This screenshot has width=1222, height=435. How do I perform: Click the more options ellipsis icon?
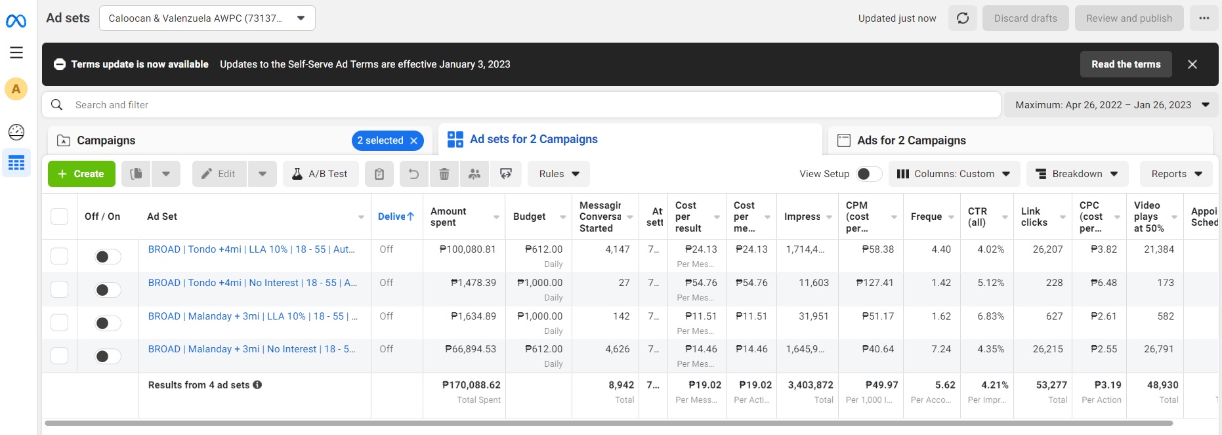point(1204,18)
